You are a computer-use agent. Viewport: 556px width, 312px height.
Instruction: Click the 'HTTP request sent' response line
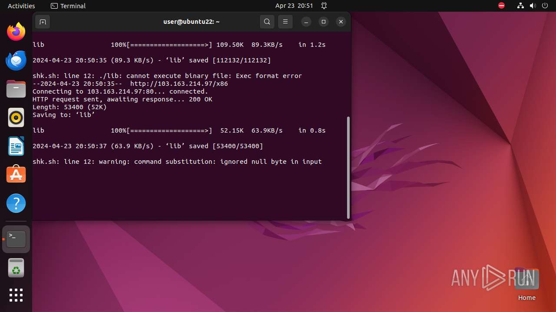(x=122, y=99)
